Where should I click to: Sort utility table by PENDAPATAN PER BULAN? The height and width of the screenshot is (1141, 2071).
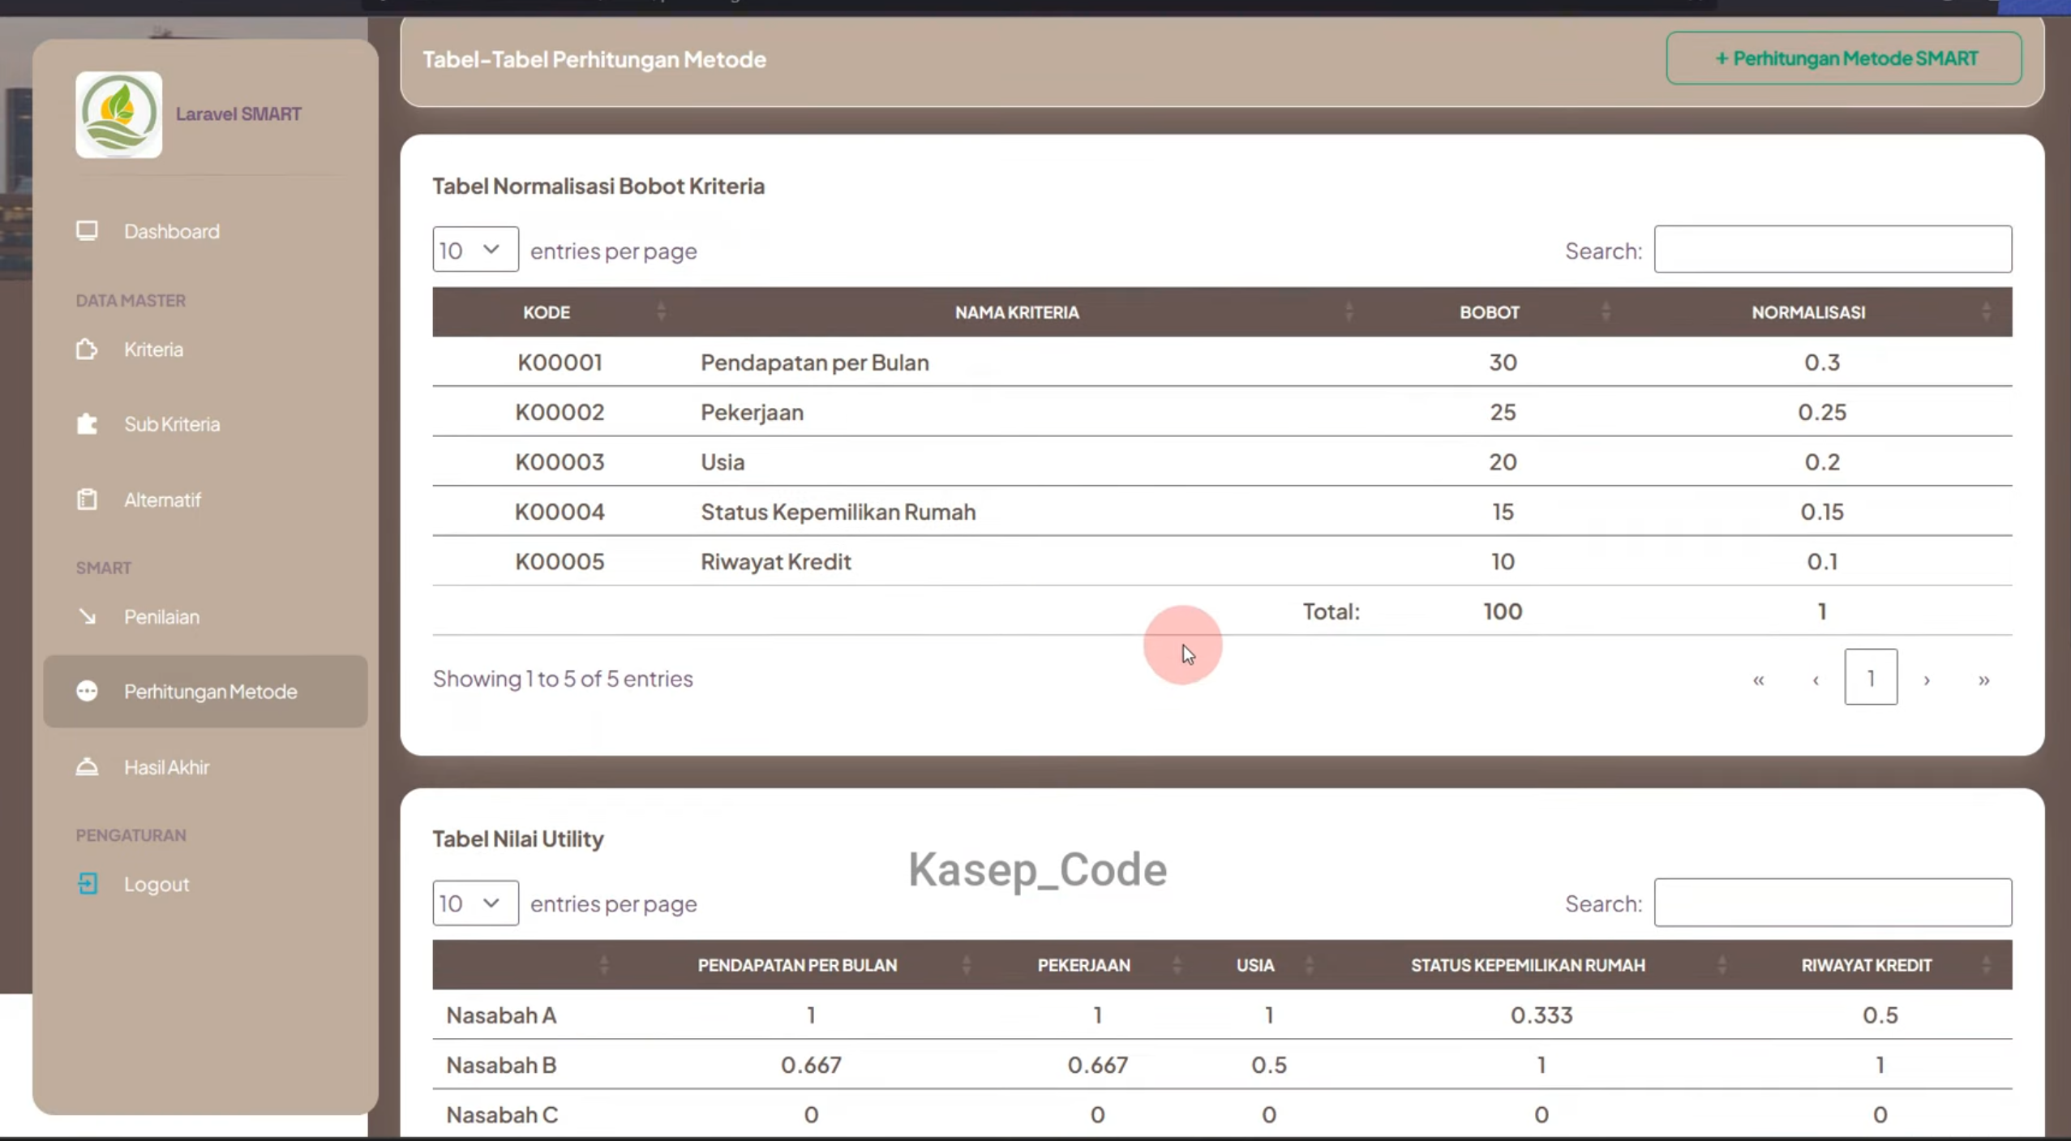pos(966,965)
